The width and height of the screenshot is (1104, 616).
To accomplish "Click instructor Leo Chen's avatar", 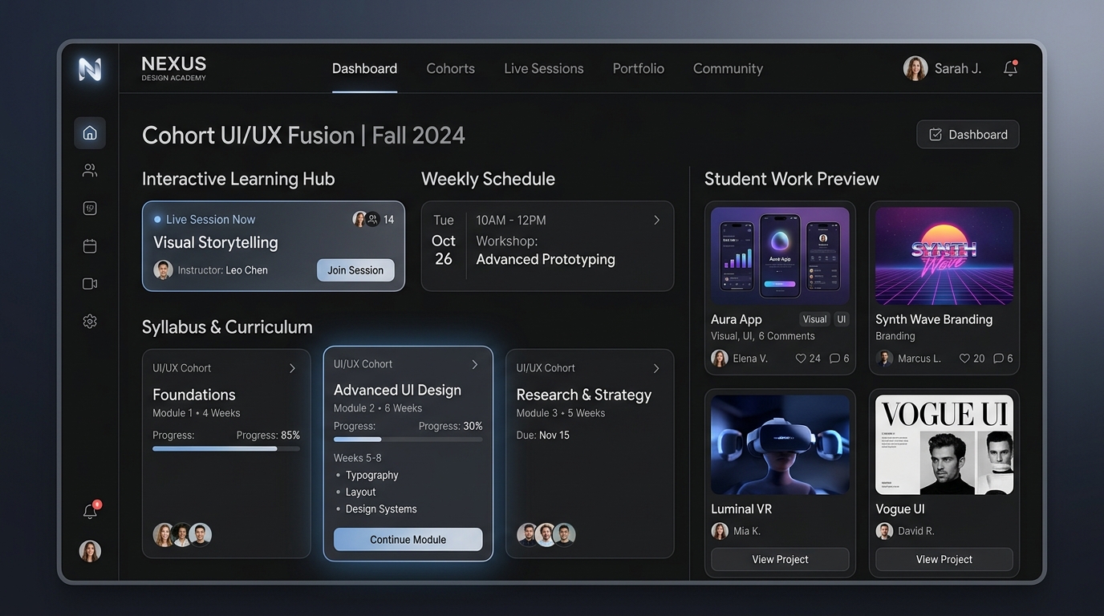I will (x=163, y=269).
